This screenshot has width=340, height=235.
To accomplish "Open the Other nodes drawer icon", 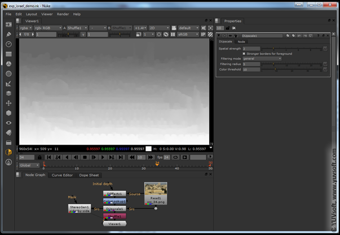I will click(x=8, y=143).
